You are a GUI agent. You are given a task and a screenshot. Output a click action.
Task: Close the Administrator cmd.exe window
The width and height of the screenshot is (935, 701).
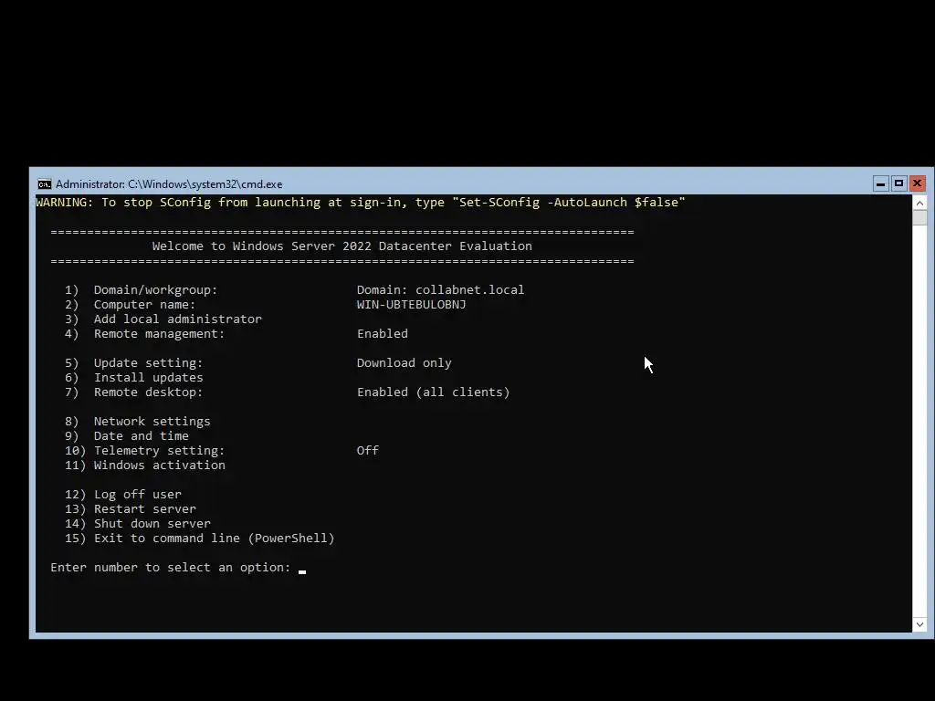point(917,183)
